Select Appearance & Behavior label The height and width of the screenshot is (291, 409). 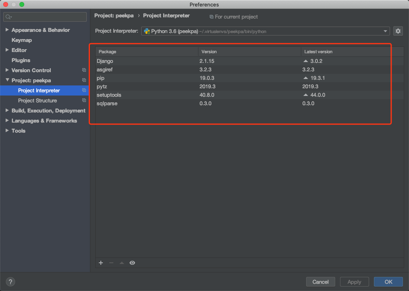[x=41, y=30]
